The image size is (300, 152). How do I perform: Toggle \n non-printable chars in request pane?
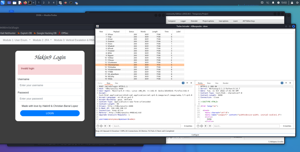coord(187,83)
